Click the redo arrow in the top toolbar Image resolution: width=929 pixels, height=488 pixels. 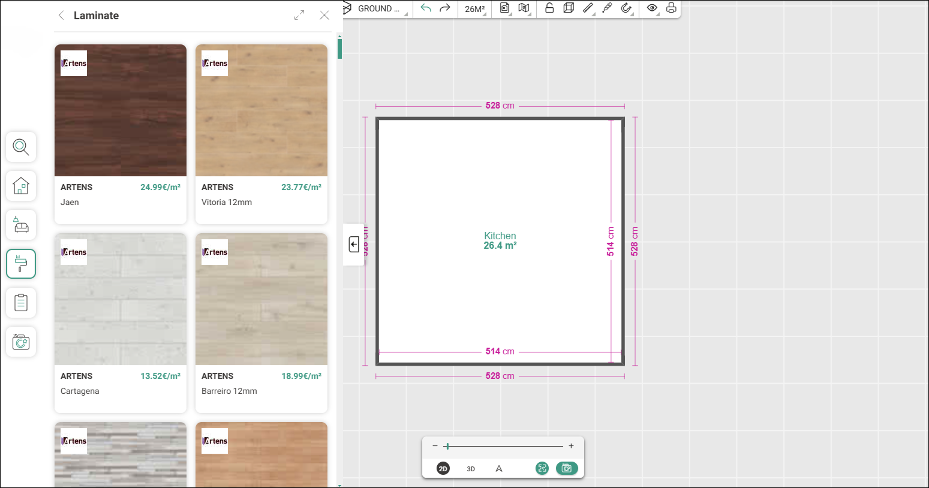pos(444,8)
